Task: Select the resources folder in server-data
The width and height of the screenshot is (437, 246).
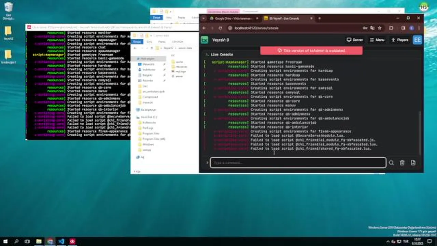Action: [x=181, y=67]
